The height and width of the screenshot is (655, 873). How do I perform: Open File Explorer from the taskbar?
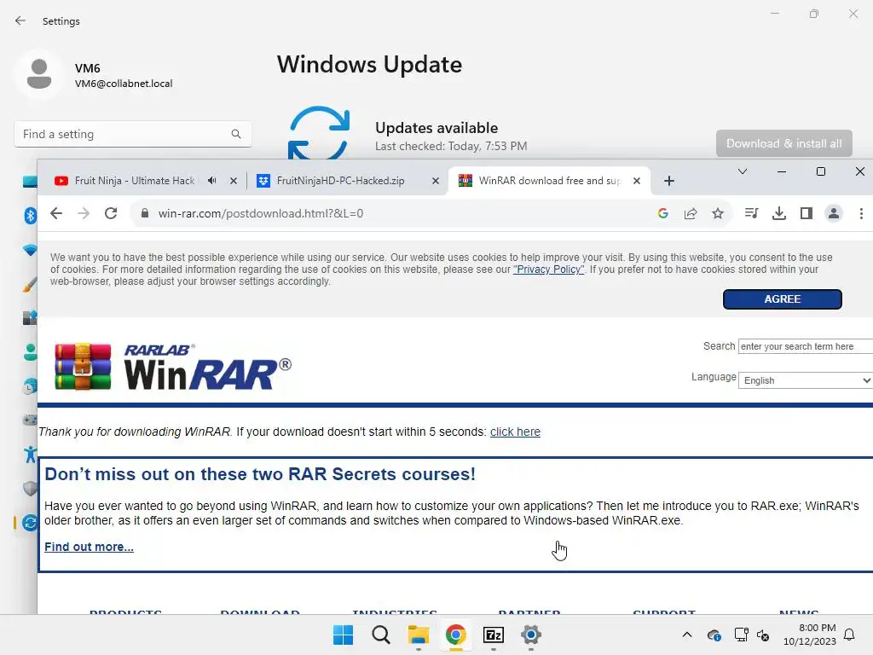click(418, 635)
